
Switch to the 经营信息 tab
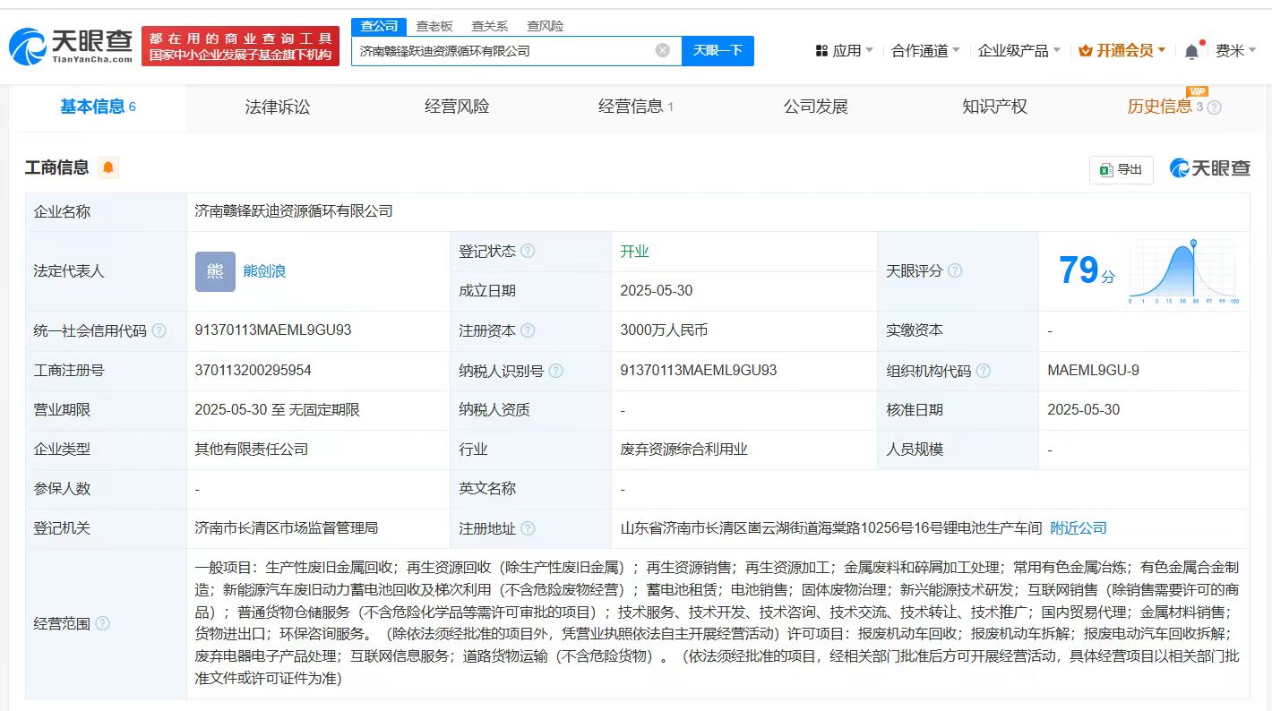635,107
